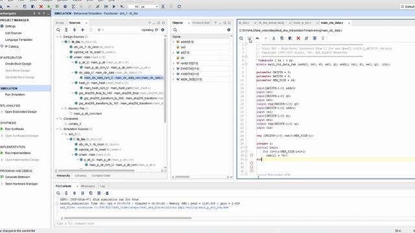Click Run Implementation

(x=18, y=153)
